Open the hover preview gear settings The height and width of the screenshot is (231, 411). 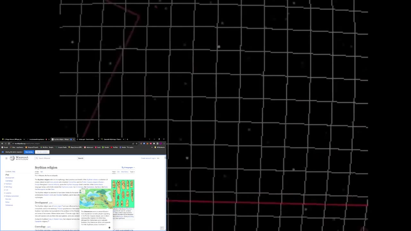point(109,227)
